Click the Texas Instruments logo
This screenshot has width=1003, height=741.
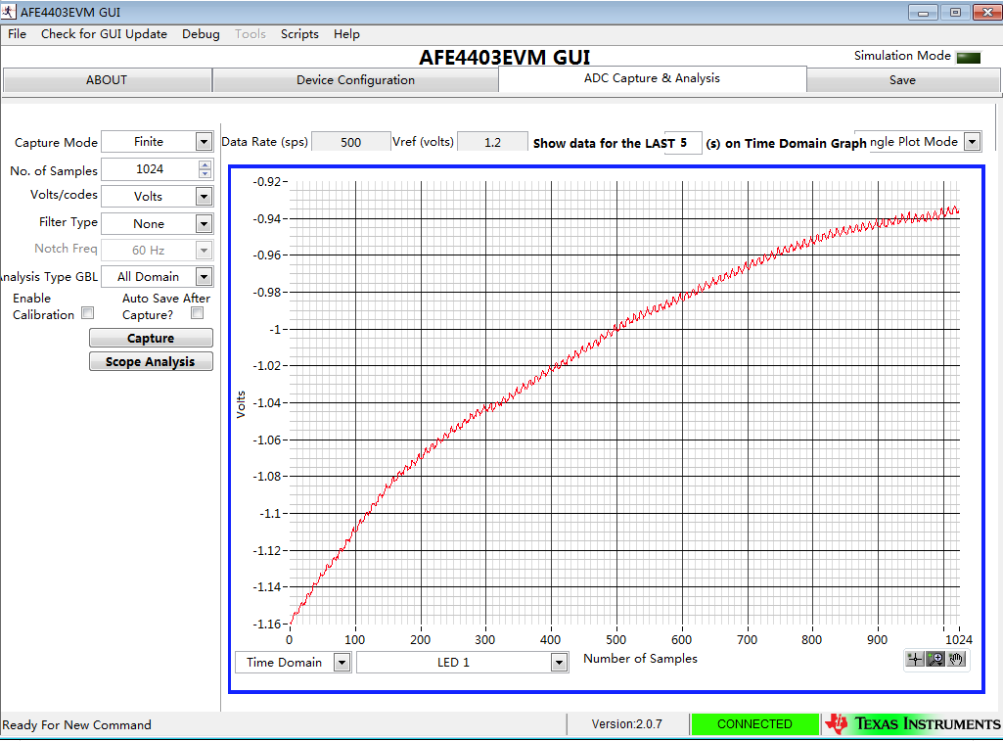912,723
